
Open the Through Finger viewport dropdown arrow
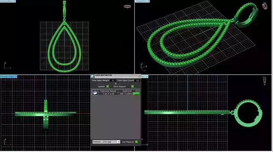click(16, 76)
